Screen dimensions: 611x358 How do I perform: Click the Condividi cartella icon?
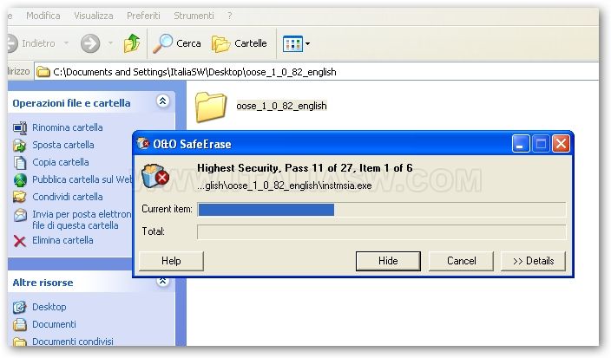19,197
